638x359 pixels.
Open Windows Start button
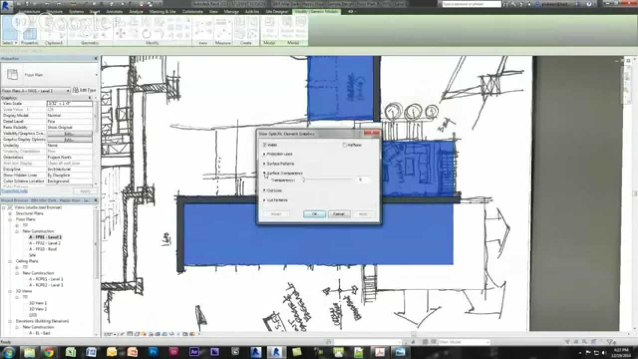pyautogui.click(x=10, y=352)
